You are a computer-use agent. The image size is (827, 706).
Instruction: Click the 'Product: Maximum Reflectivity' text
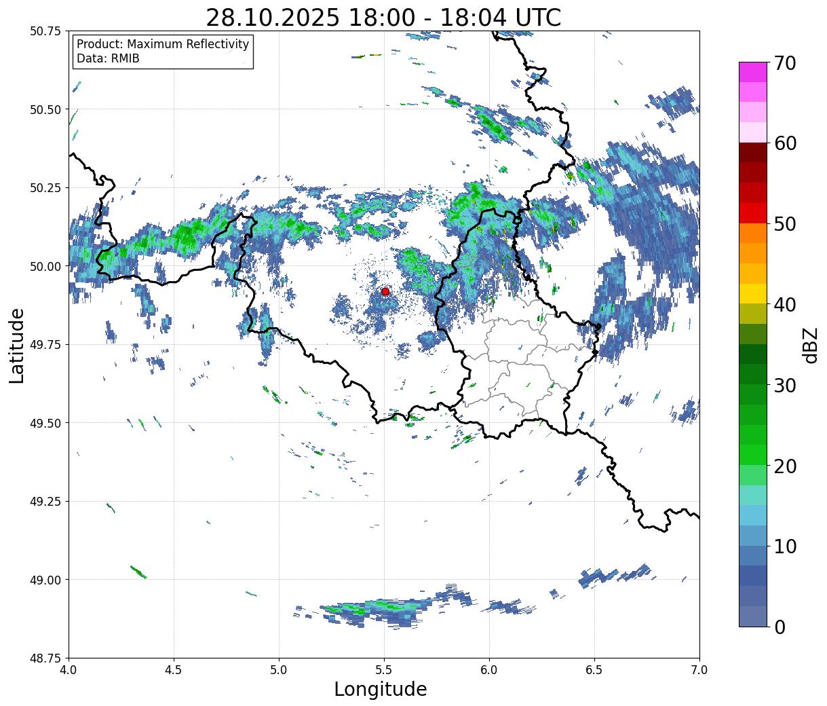pyautogui.click(x=163, y=44)
